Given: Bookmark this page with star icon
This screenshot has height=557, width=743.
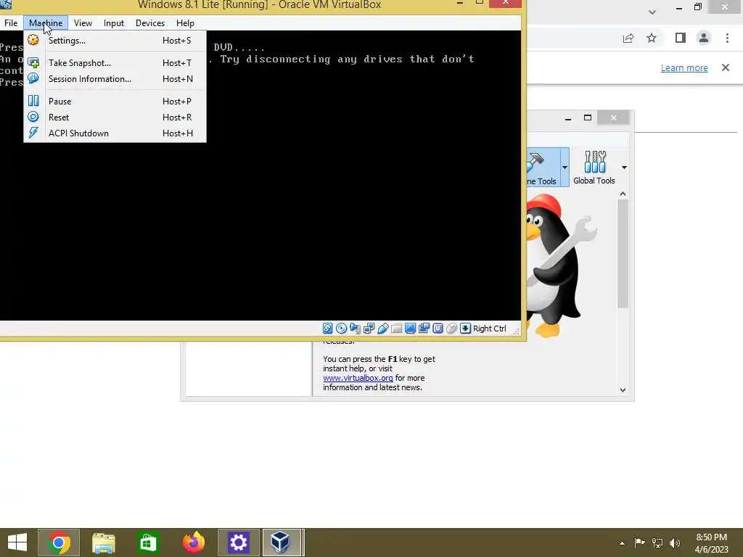Looking at the screenshot, I should click(652, 38).
